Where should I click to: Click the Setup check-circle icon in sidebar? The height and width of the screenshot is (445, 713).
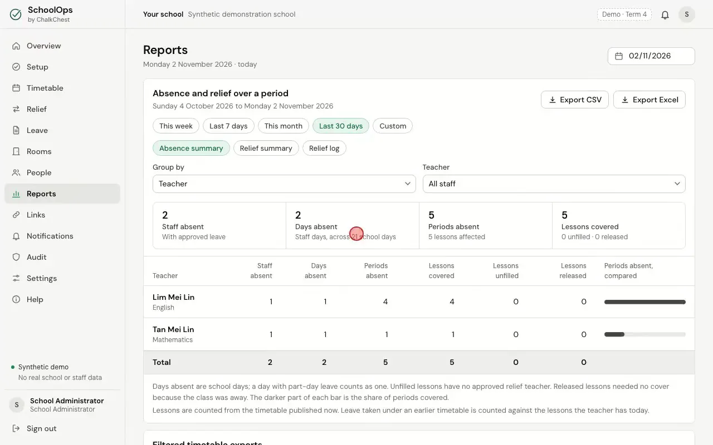[16, 67]
